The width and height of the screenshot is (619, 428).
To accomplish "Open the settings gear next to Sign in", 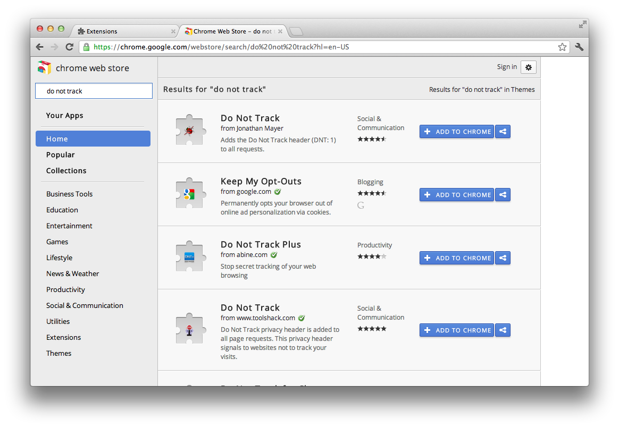I will pyautogui.click(x=529, y=67).
